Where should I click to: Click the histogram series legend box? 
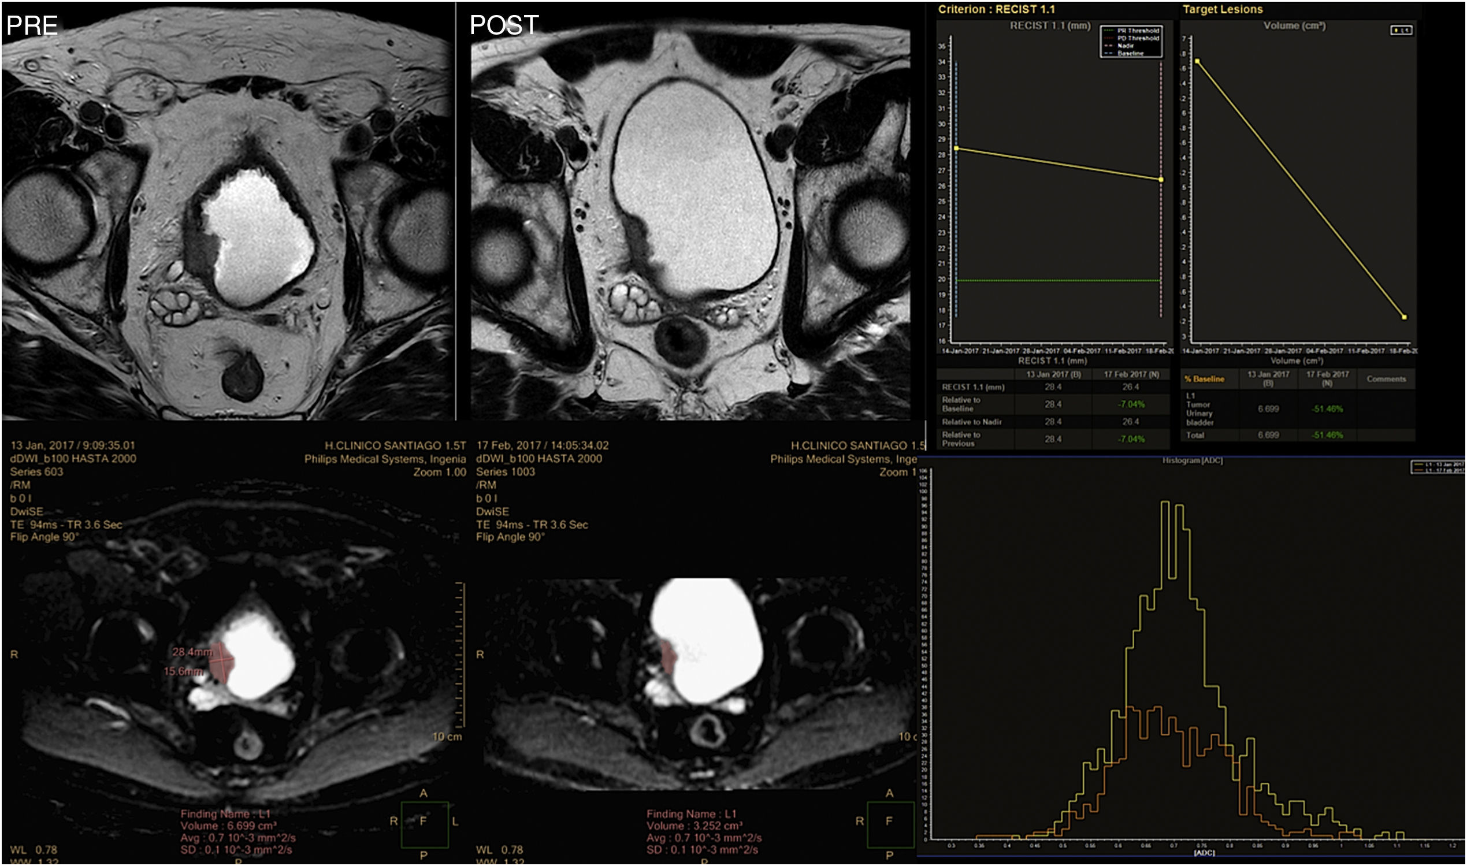1439,467
